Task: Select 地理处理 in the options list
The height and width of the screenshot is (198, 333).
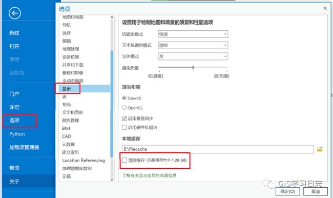Action: [x=71, y=49]
